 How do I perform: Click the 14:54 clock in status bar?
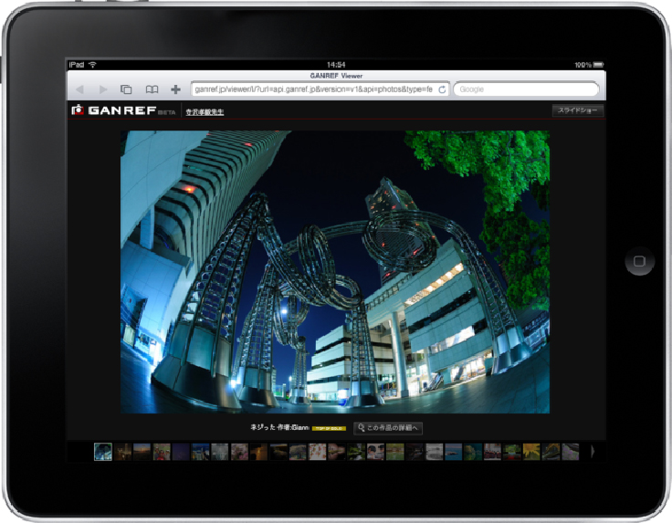[336, 65]
